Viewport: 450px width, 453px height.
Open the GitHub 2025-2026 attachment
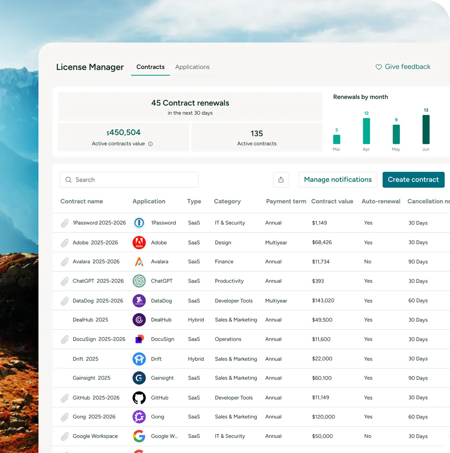65,398
